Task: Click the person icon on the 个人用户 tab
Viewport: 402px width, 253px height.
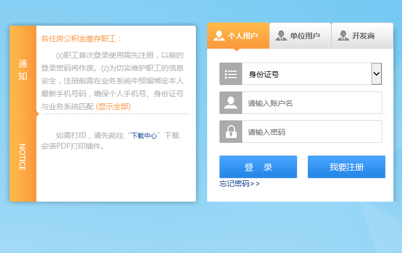Action: [x=219, y=36]
